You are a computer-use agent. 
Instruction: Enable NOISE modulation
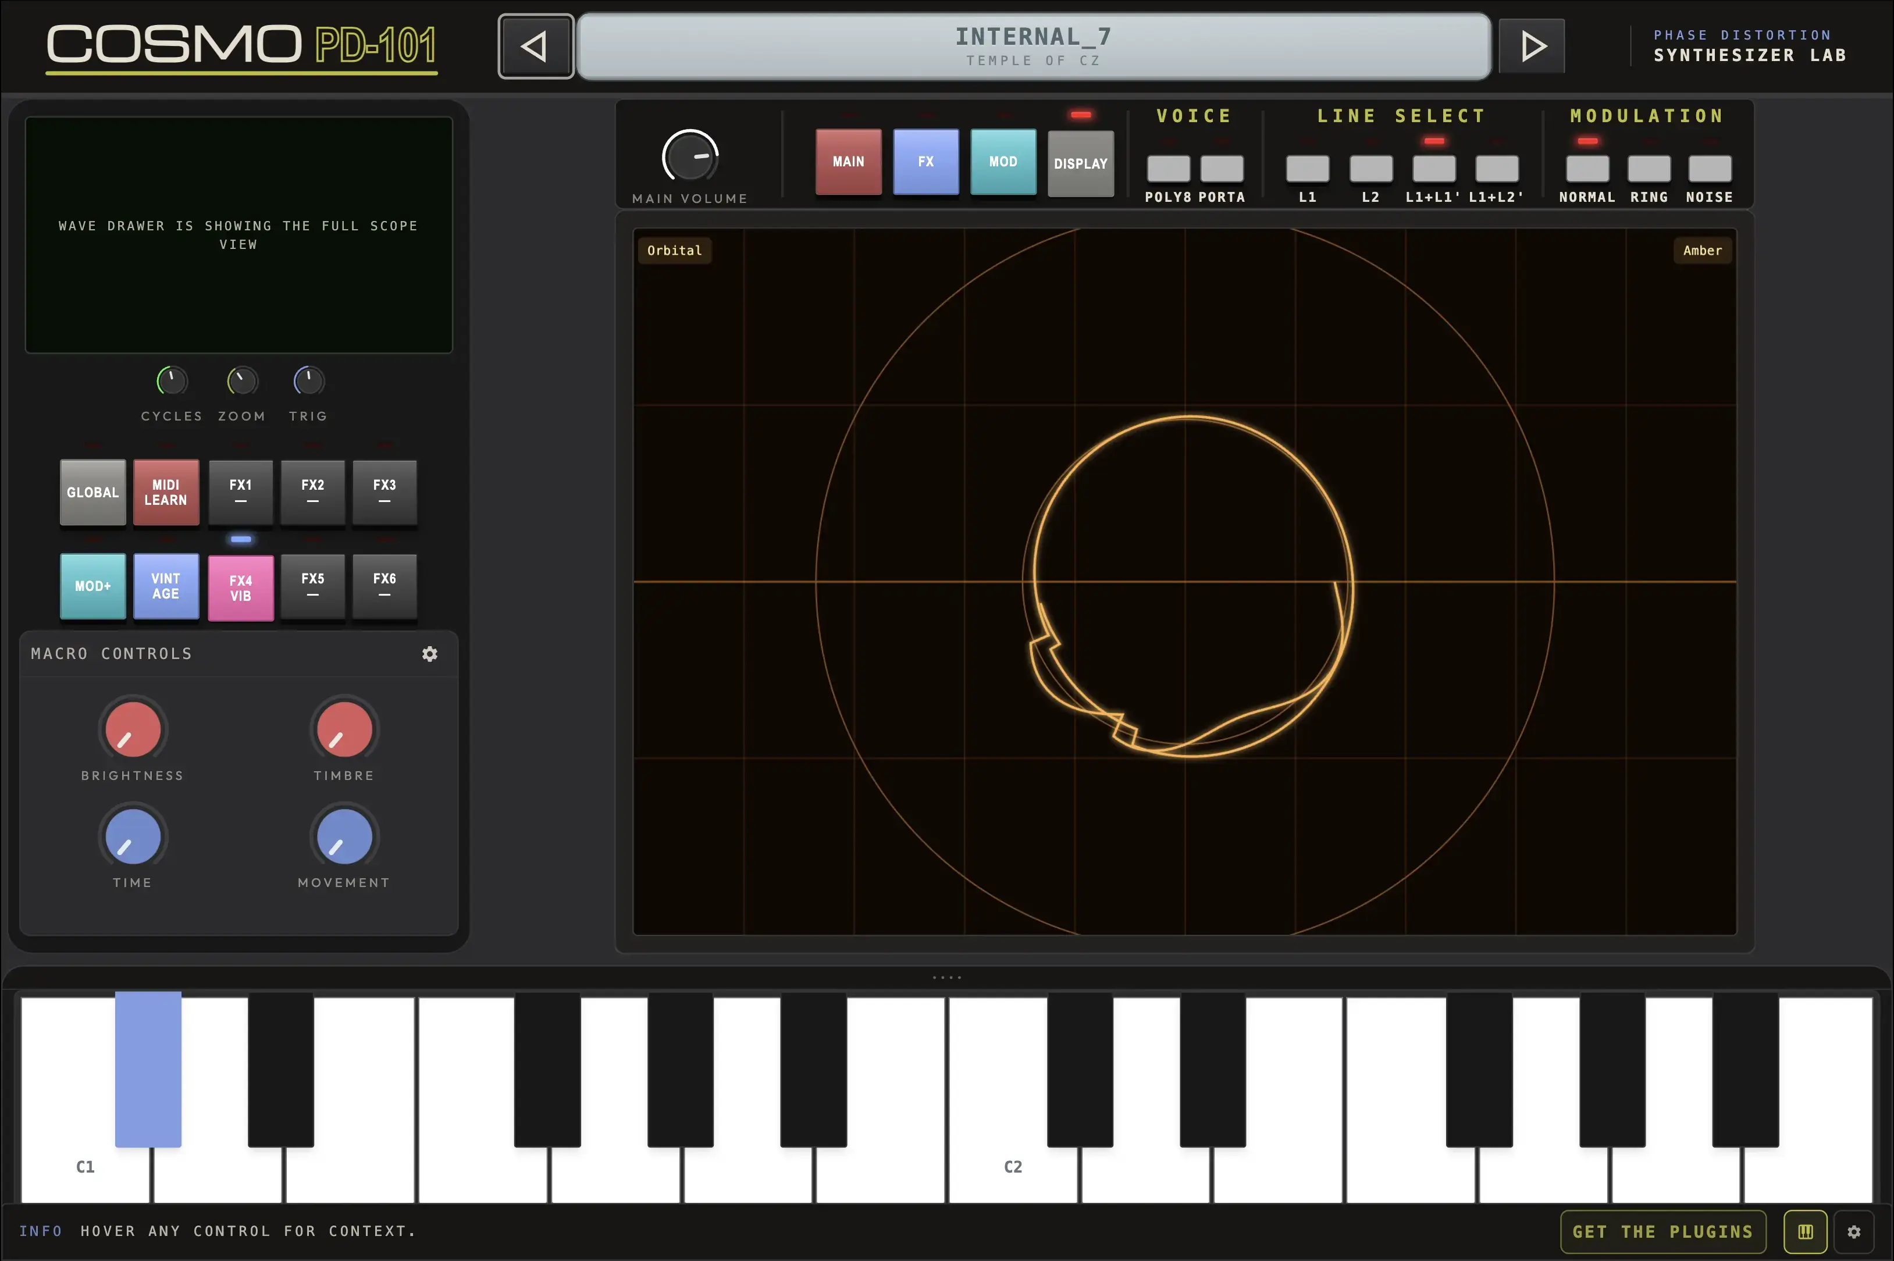1710,169
